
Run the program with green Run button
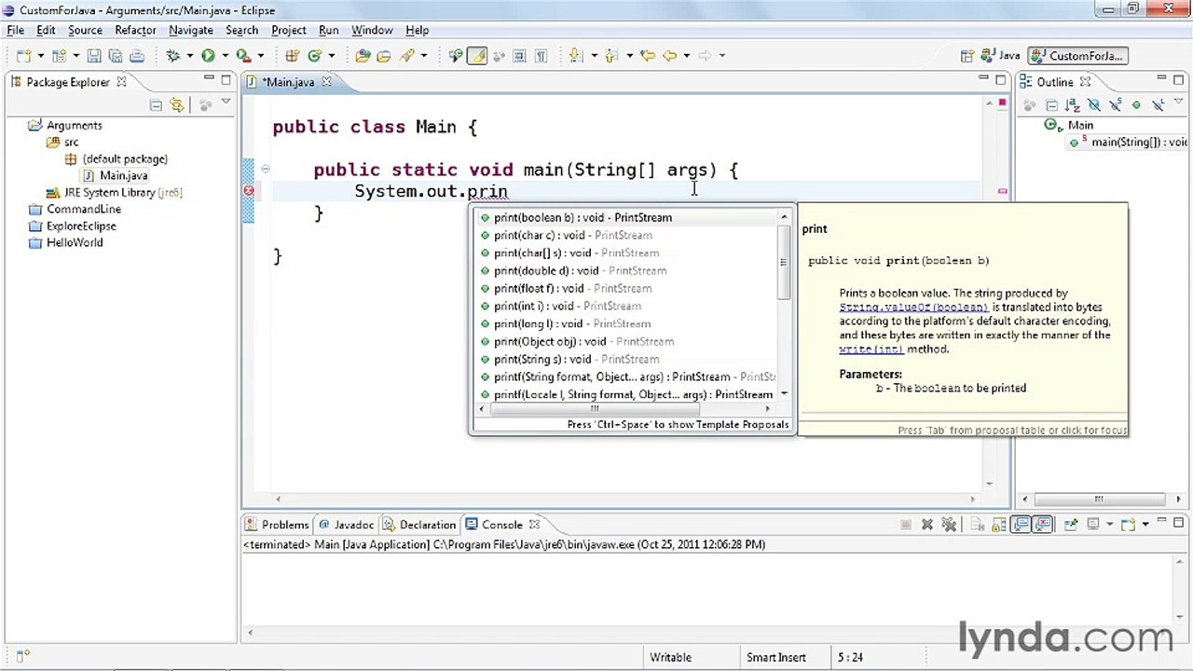[208, 56]
